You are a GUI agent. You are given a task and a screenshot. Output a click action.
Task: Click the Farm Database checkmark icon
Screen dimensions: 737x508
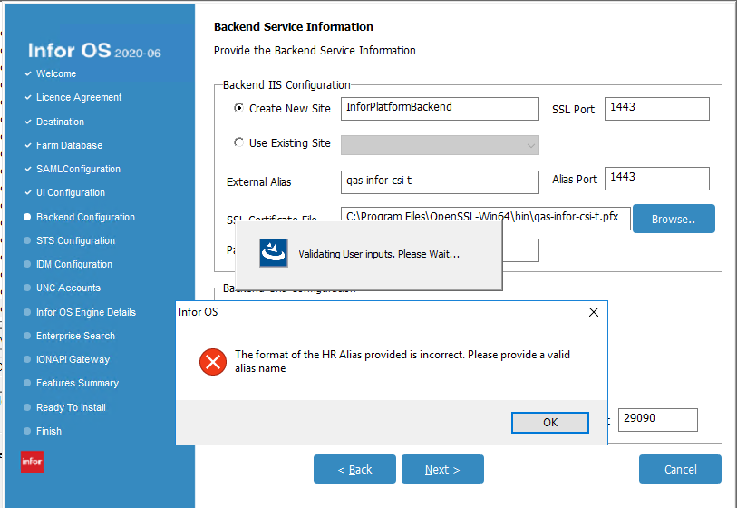[28, 145]
